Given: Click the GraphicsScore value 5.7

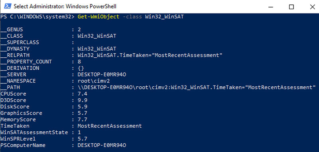Looking at the screenshot, I should tap(83, 113).
